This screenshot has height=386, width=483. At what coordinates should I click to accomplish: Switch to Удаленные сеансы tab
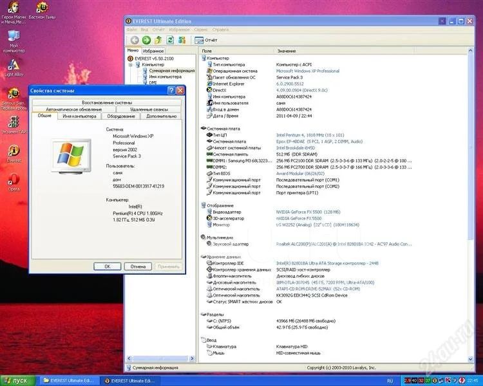pyautogui.click(x=149, y=109)
